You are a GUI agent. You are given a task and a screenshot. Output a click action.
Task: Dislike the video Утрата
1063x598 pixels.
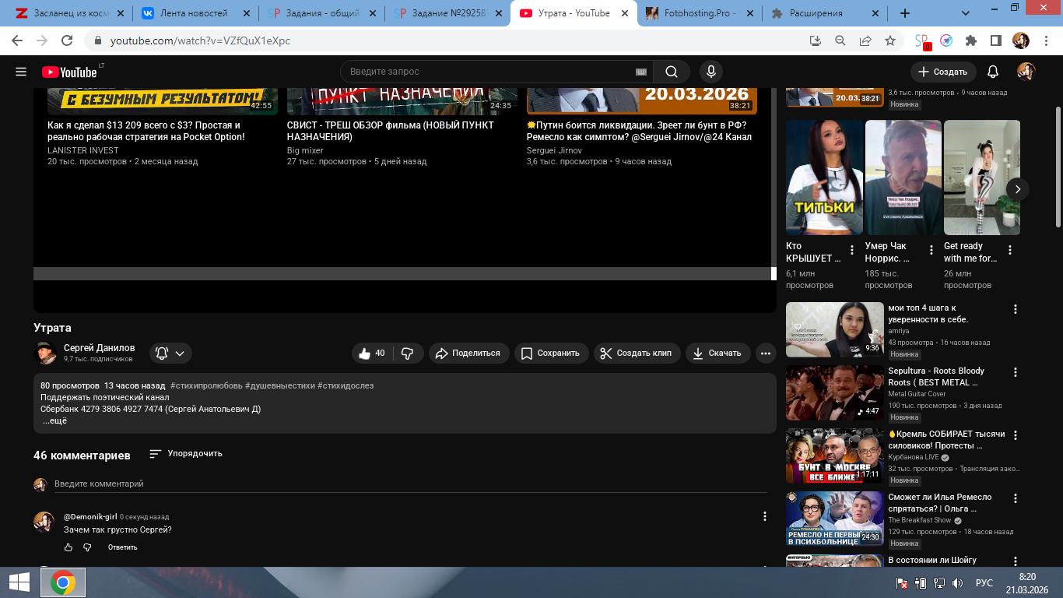pyautogui.click(x=407, y=353)
